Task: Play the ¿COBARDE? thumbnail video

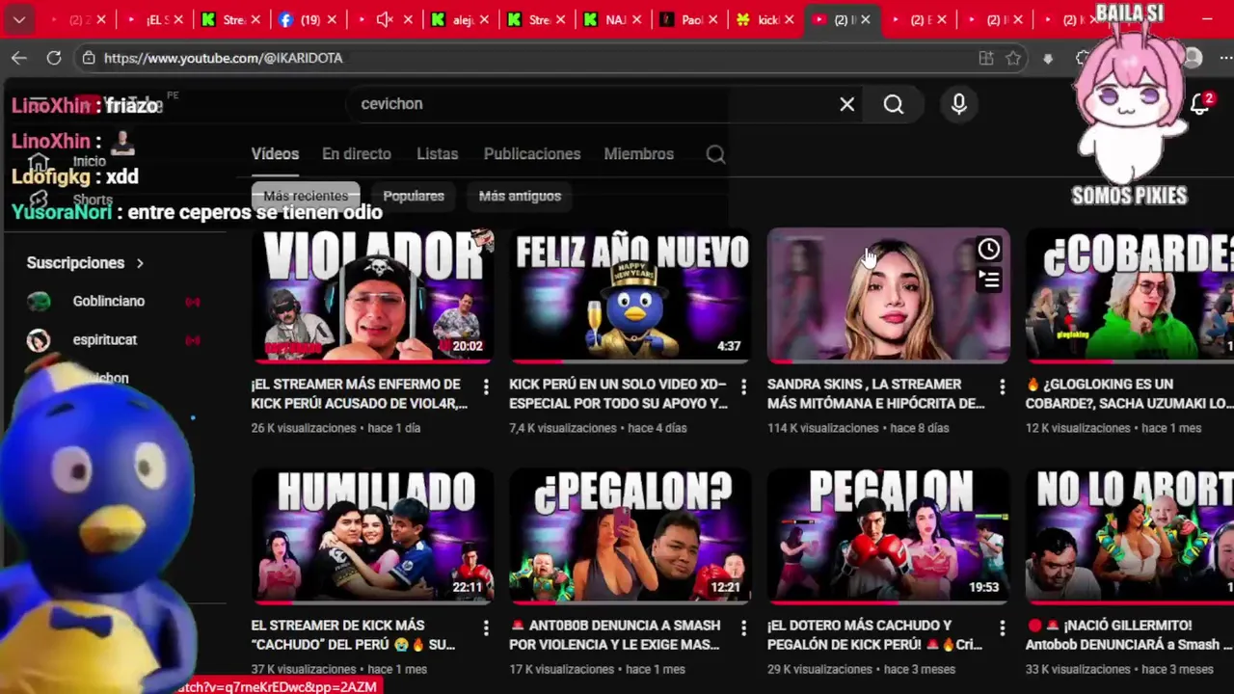Action: (x=1130, y=295)
